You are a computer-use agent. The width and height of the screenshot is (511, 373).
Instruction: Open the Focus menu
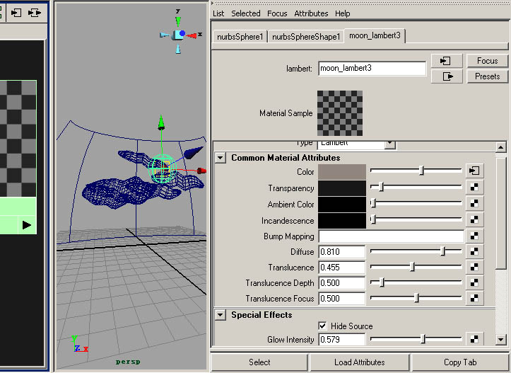(277, 13)
